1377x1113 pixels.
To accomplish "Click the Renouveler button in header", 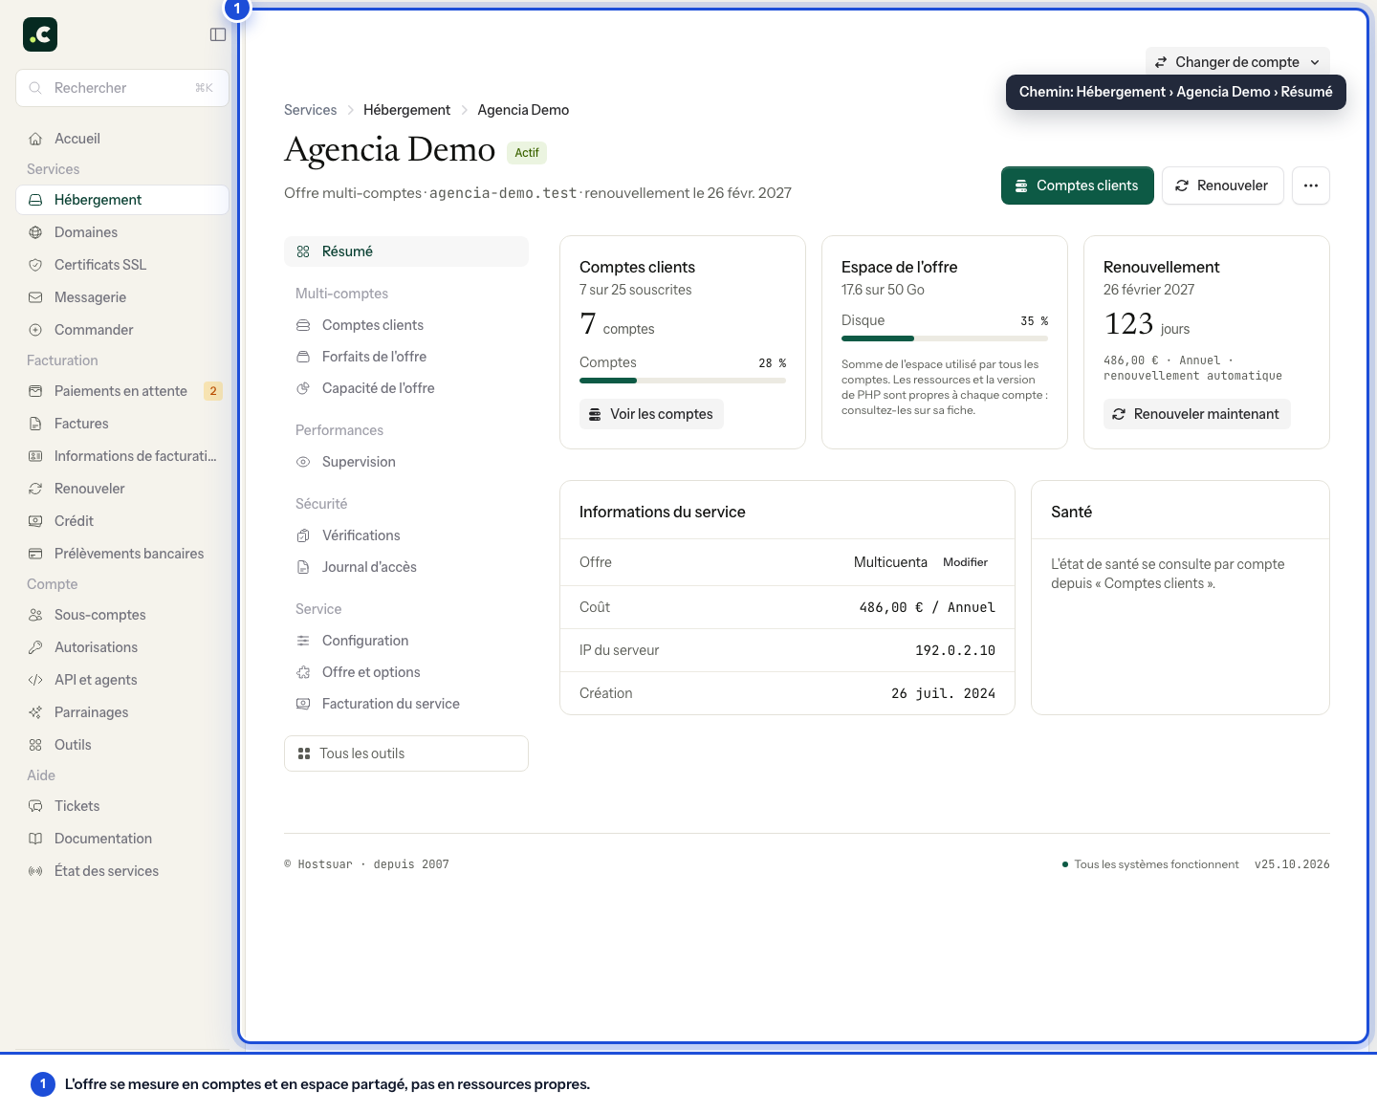I will (x=1222, y=185).
